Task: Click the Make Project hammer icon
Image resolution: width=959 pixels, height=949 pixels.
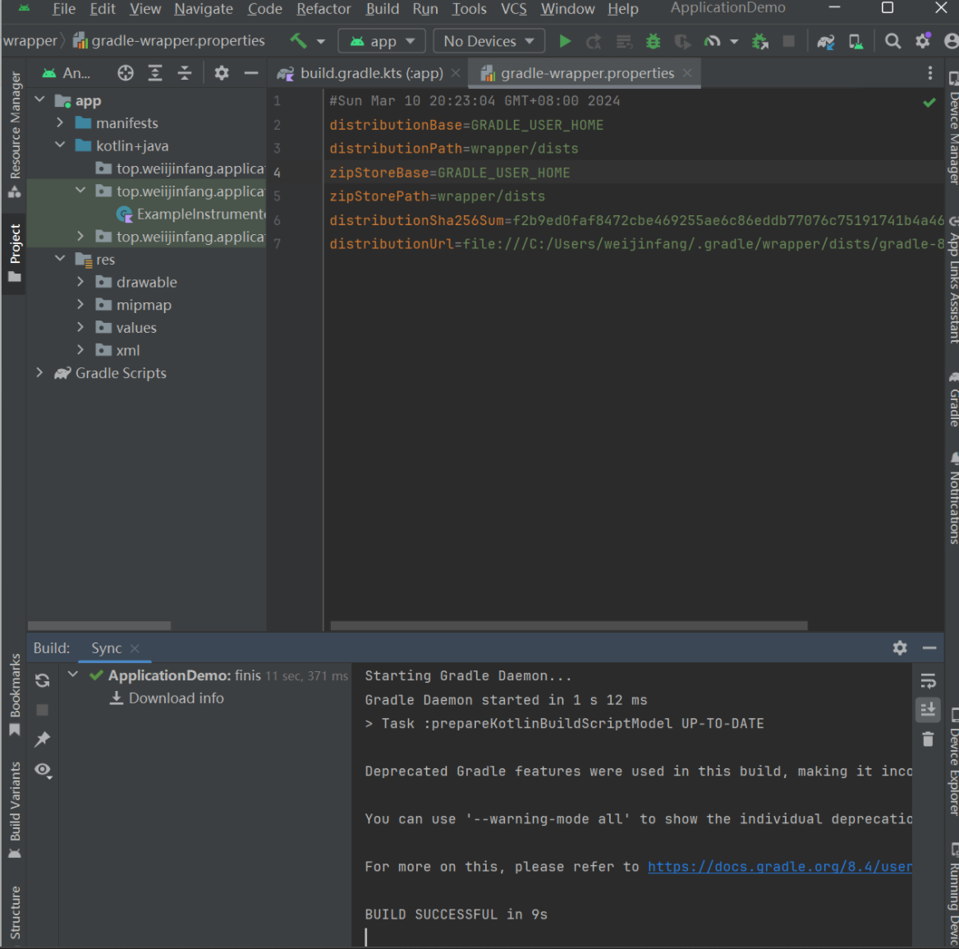Action: [x=299, y=41]
